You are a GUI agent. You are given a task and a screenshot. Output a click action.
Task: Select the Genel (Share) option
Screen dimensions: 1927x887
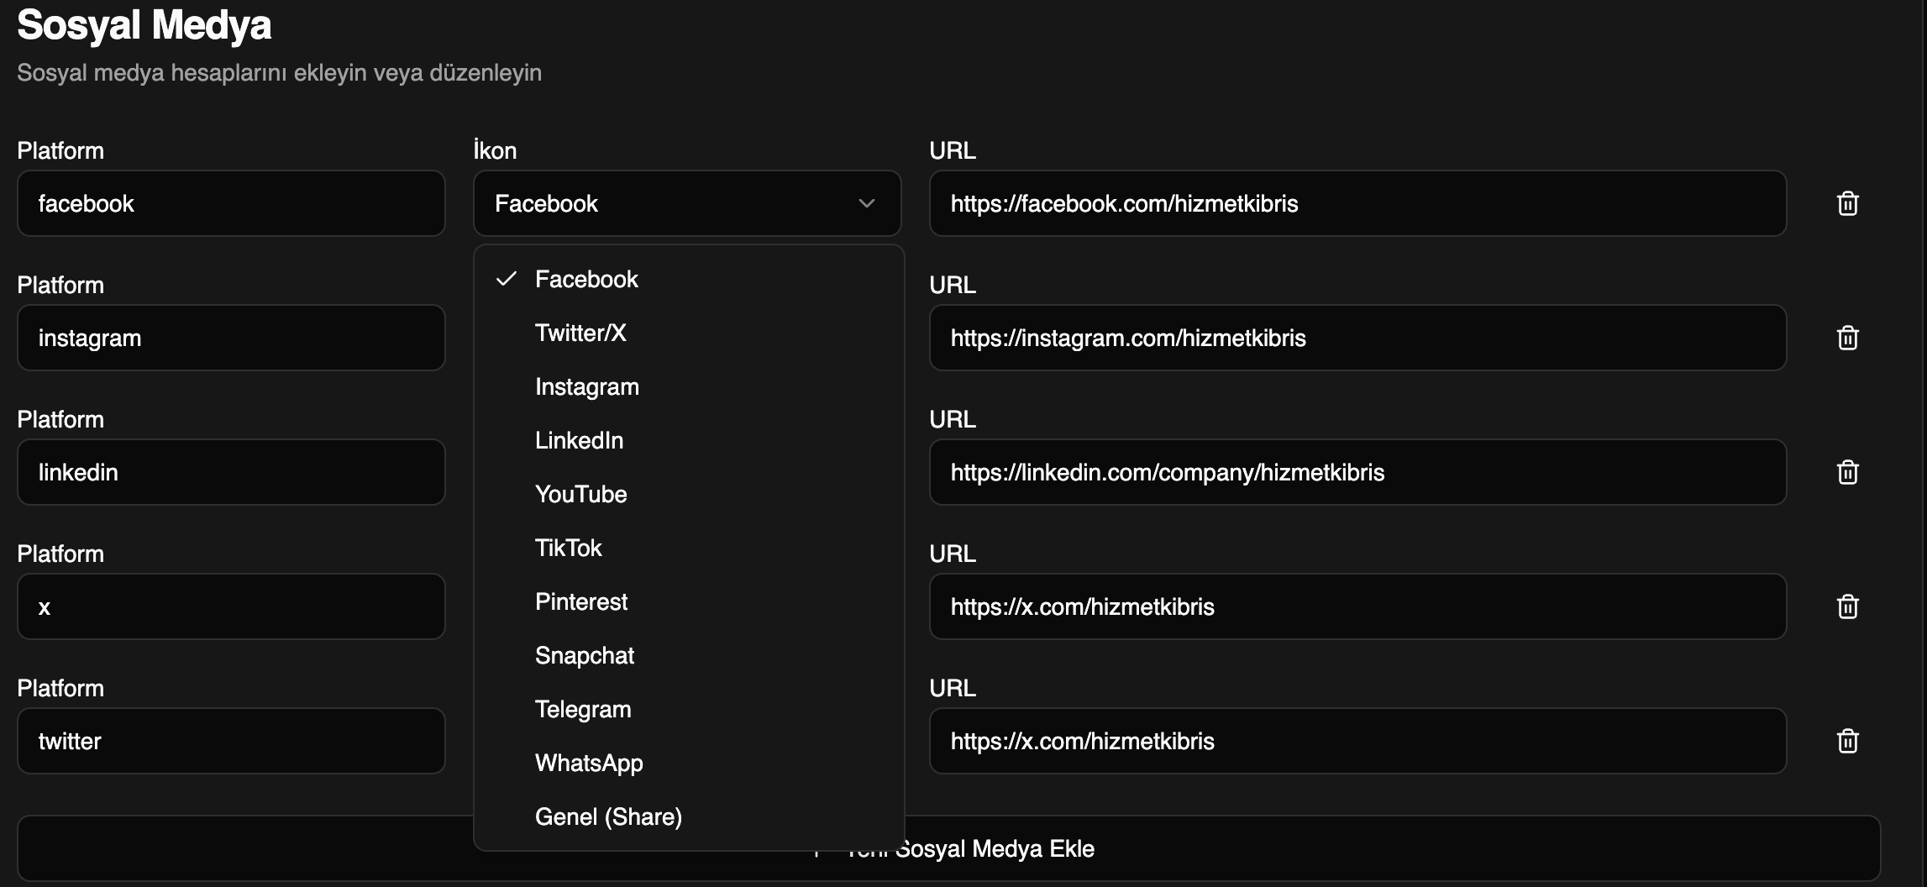pyautogui.click(x=689, y=816)
